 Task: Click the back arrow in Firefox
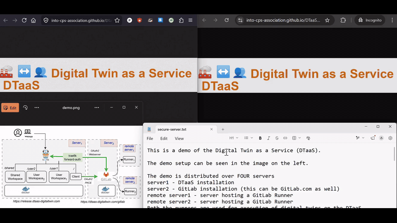tap(5, 20)
